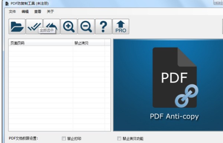223x143 pixels.
Task: Open the 查看 menu
Action: (x=38, y=12)
